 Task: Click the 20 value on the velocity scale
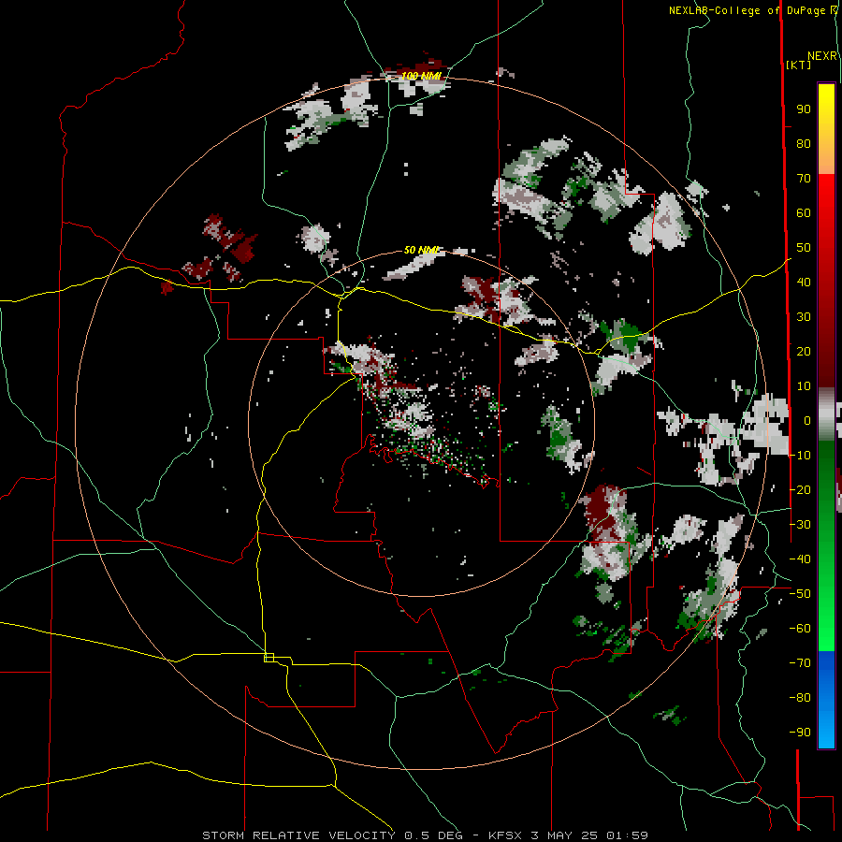(804, 351)
